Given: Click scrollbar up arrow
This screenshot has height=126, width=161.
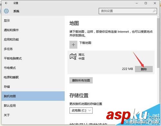Looking at the screenshot, I should (x=158, y=17).
